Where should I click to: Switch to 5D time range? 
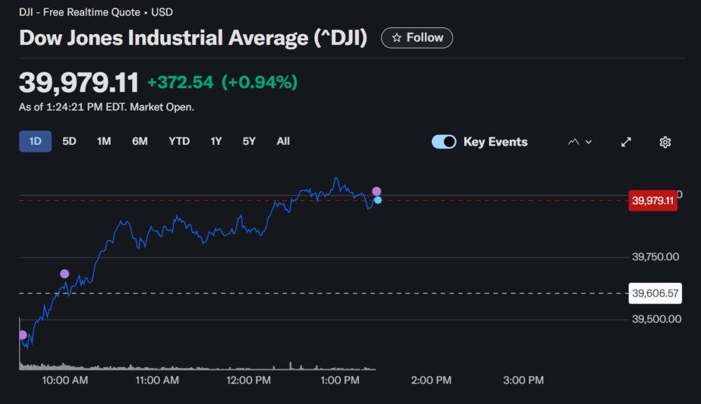[69, 142]
